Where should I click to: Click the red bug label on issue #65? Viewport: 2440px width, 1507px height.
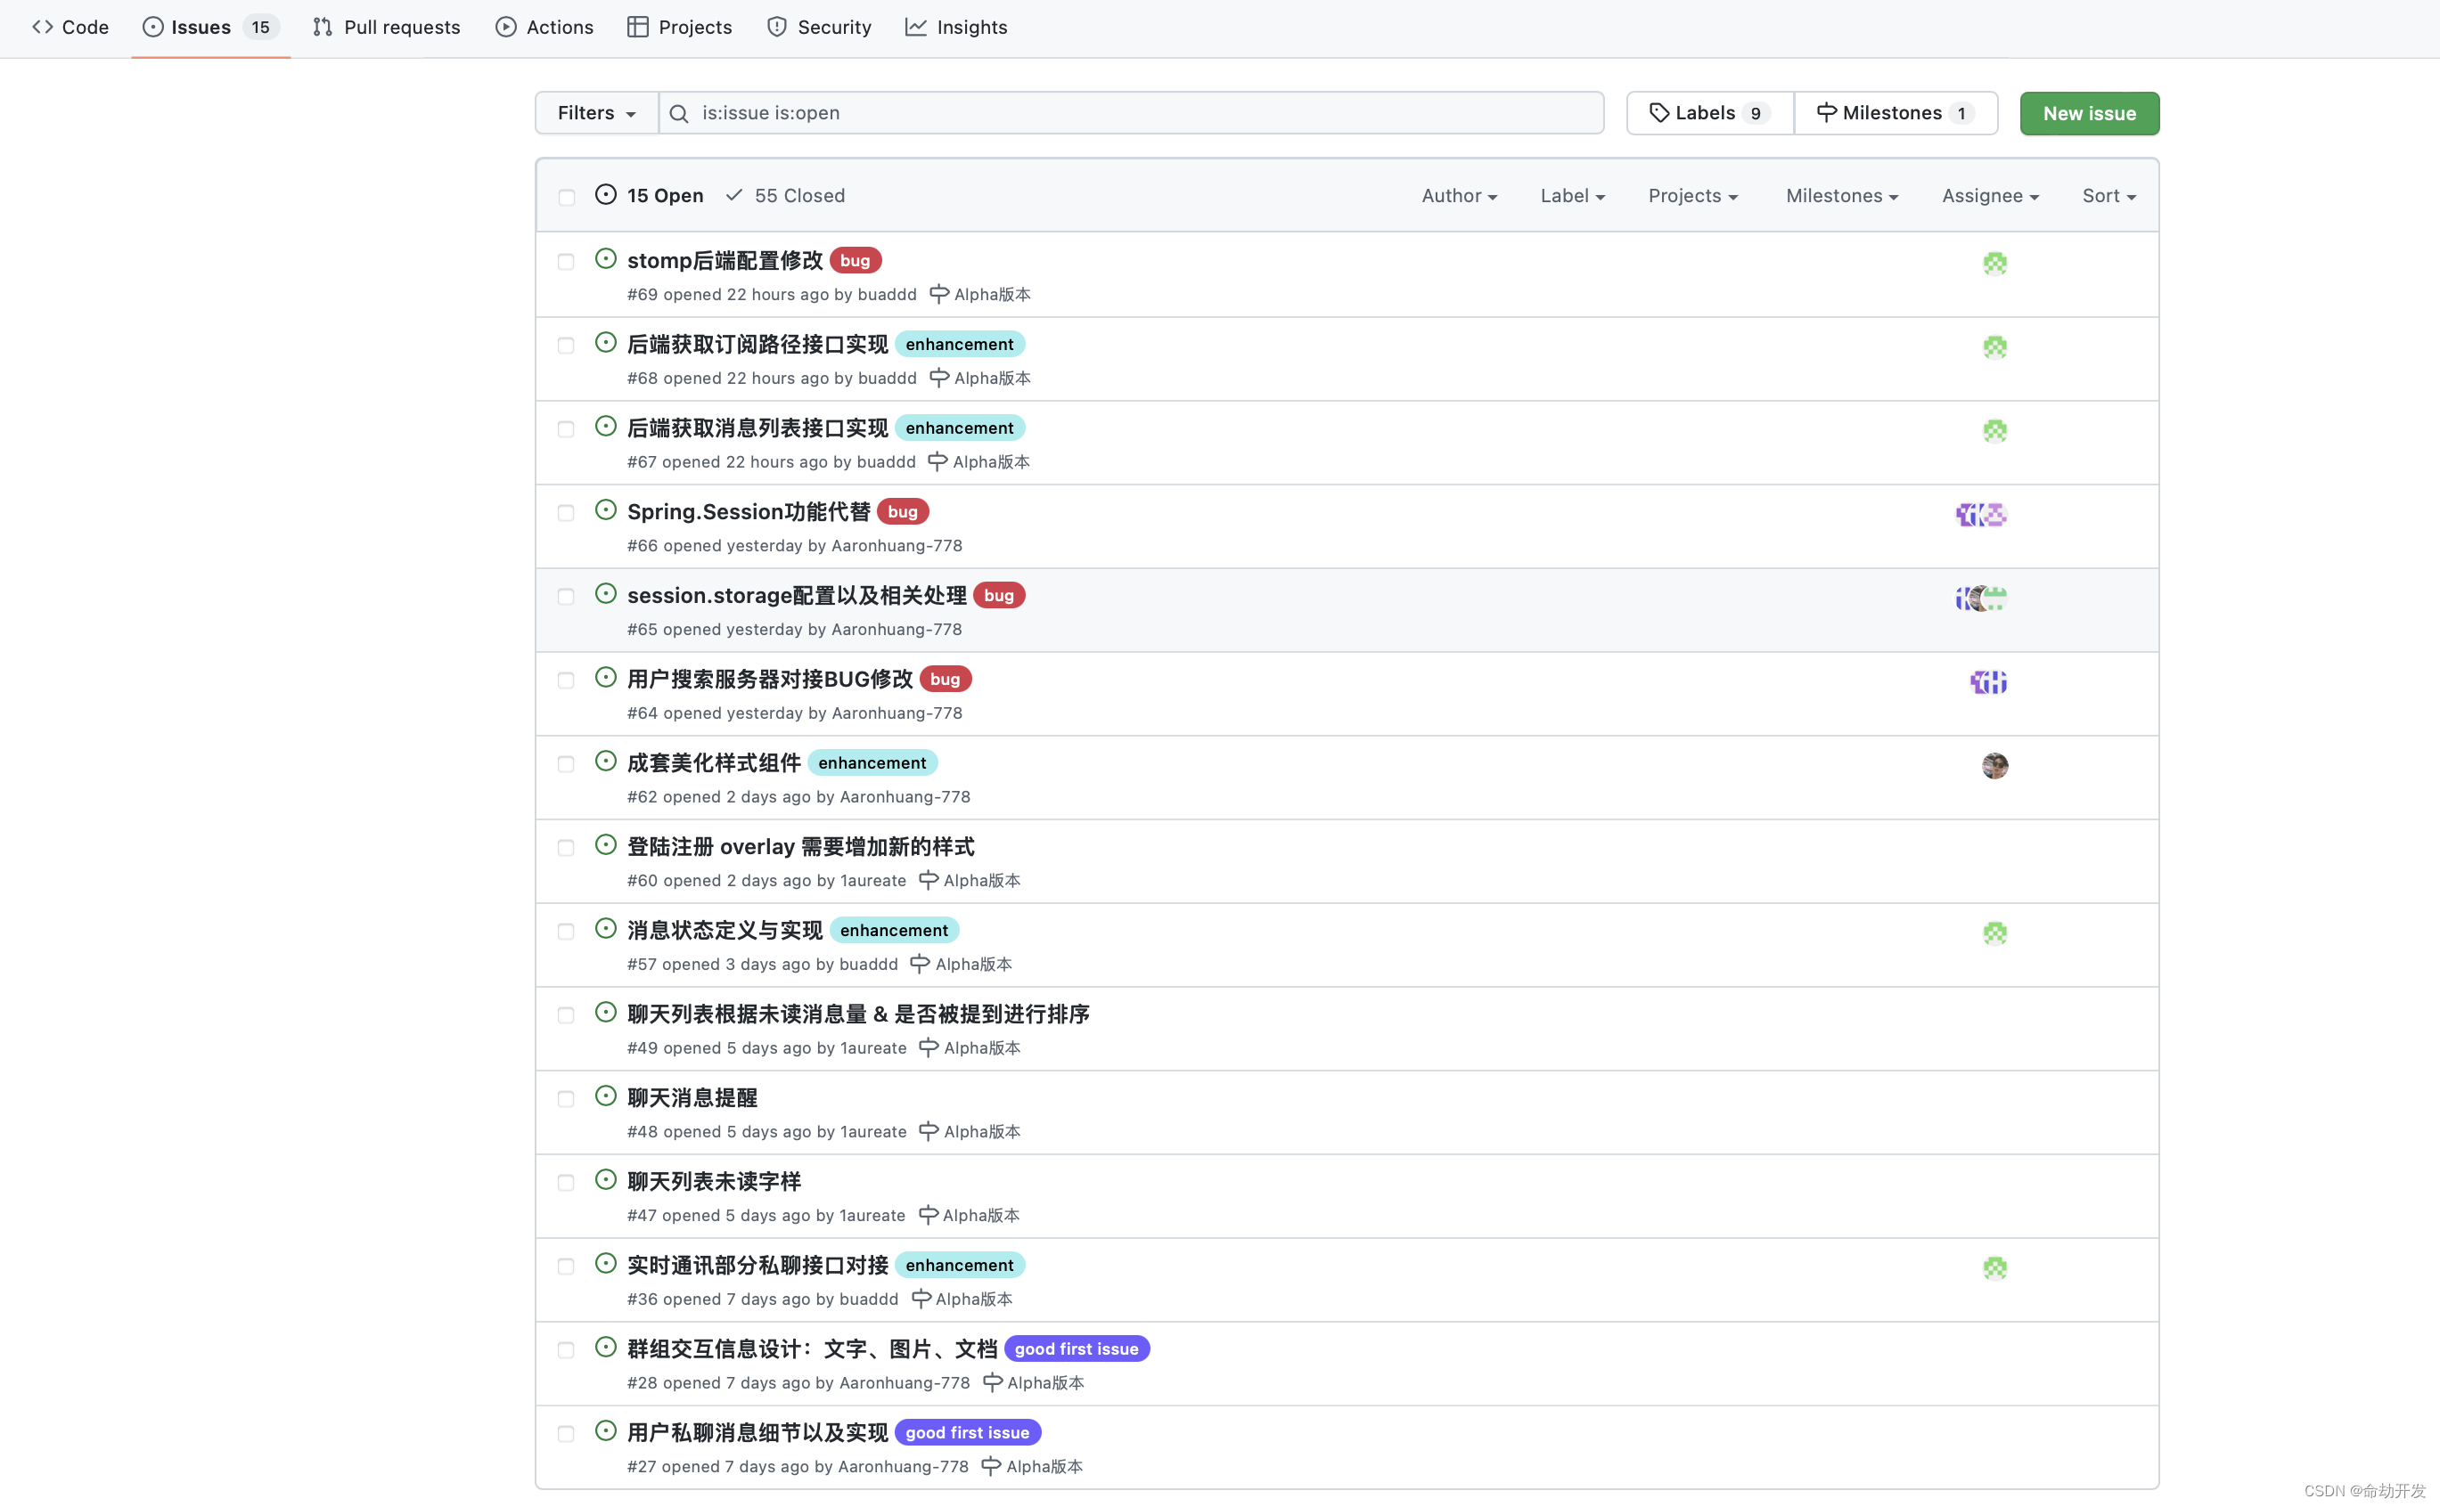coord(998,595)
